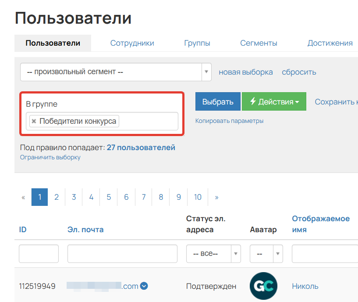The image size is (358, 302).
Task: Open the новая выборка link
Action: pos(245,72)
